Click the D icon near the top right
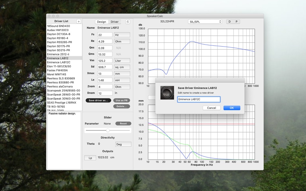 click(230, 21)
